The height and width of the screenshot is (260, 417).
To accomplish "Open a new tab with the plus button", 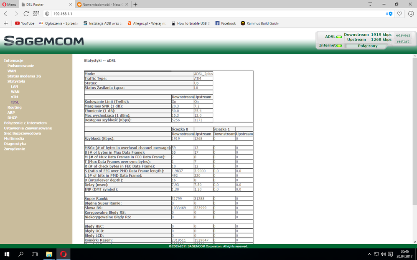I will (x=135, y=5).
